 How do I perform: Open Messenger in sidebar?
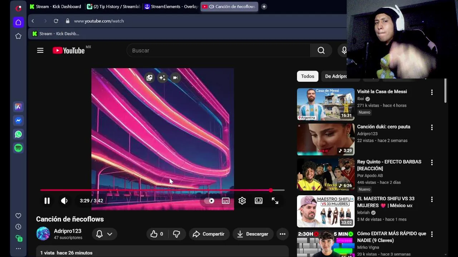(x=18, y=121)
